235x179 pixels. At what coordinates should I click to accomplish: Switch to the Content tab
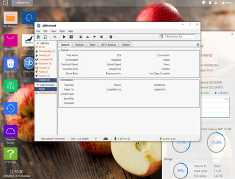tap(125, 45)
